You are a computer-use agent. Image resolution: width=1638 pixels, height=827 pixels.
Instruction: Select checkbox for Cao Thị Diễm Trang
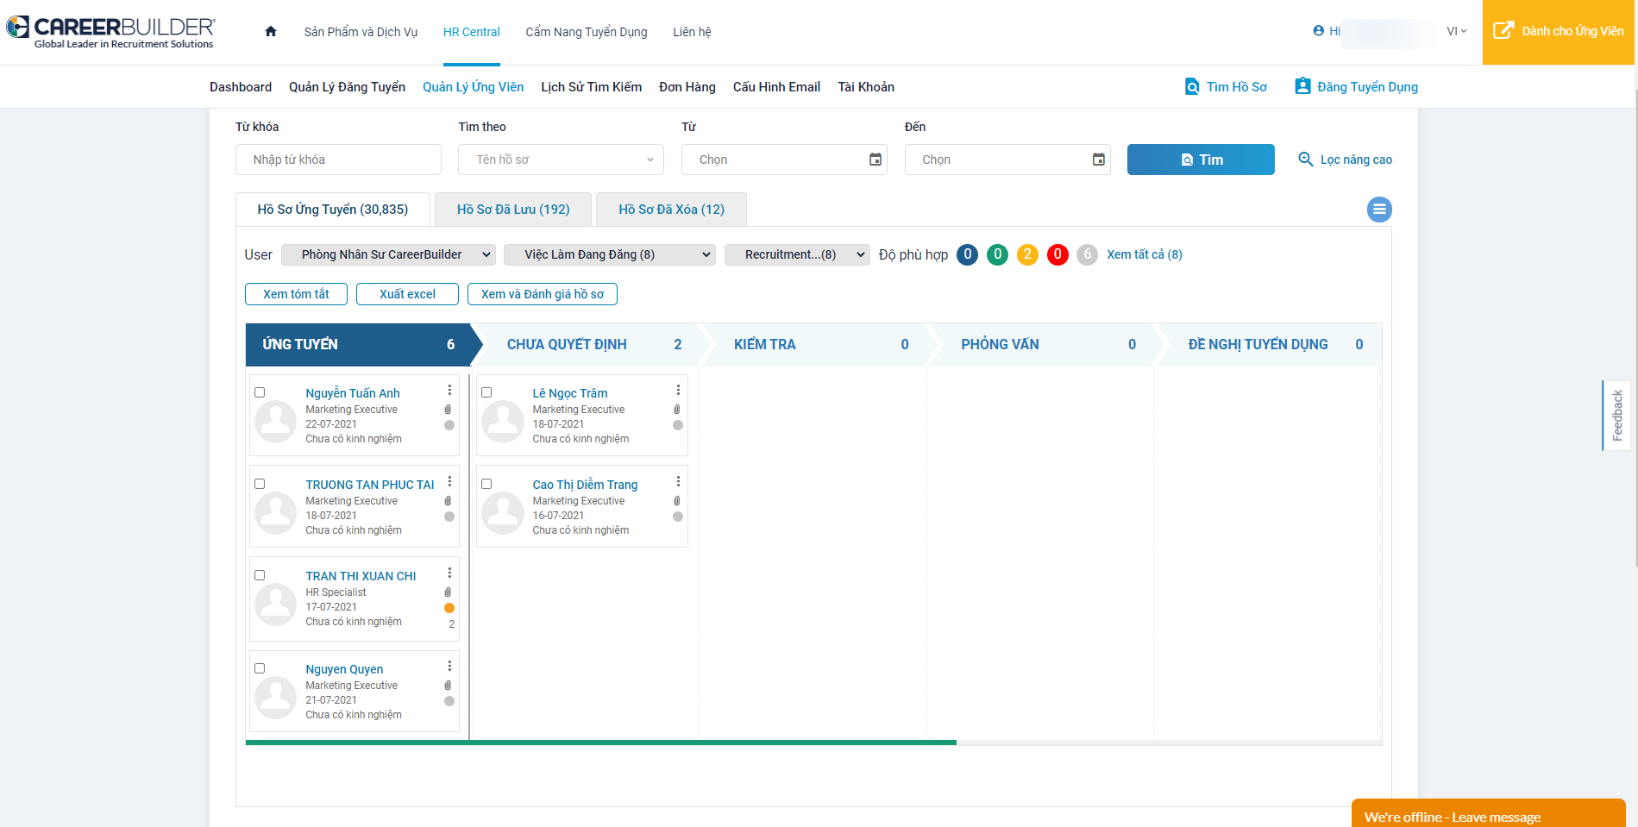(486, 484)
